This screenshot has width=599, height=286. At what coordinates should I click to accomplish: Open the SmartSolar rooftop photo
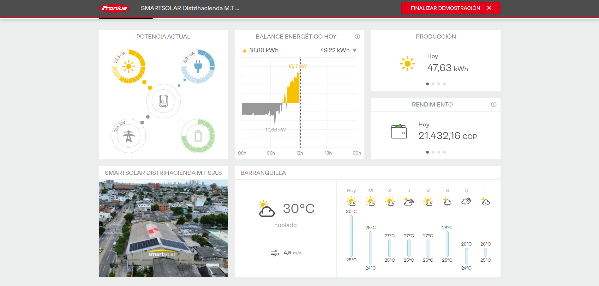point(163,228)
